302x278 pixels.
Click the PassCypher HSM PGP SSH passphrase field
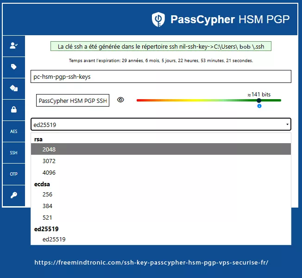click(73, 101)
